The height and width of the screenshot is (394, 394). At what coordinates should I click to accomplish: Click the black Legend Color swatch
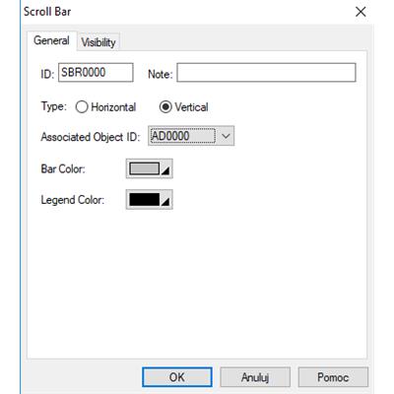(145, 199)
